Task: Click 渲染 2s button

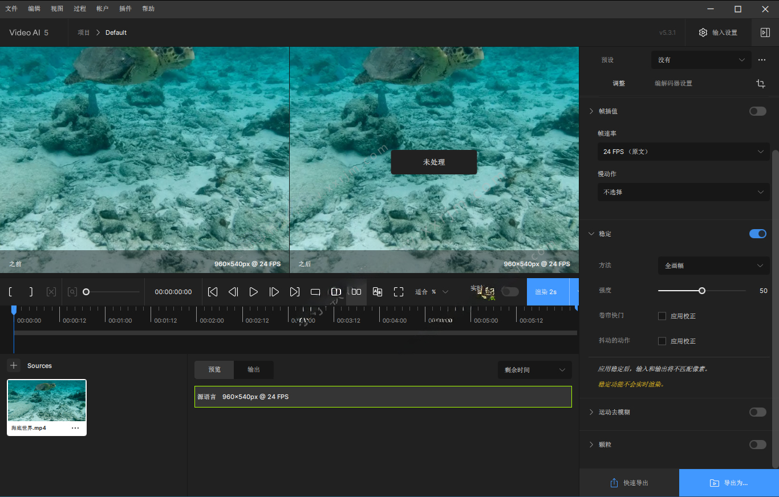Action: coord(549,292)
